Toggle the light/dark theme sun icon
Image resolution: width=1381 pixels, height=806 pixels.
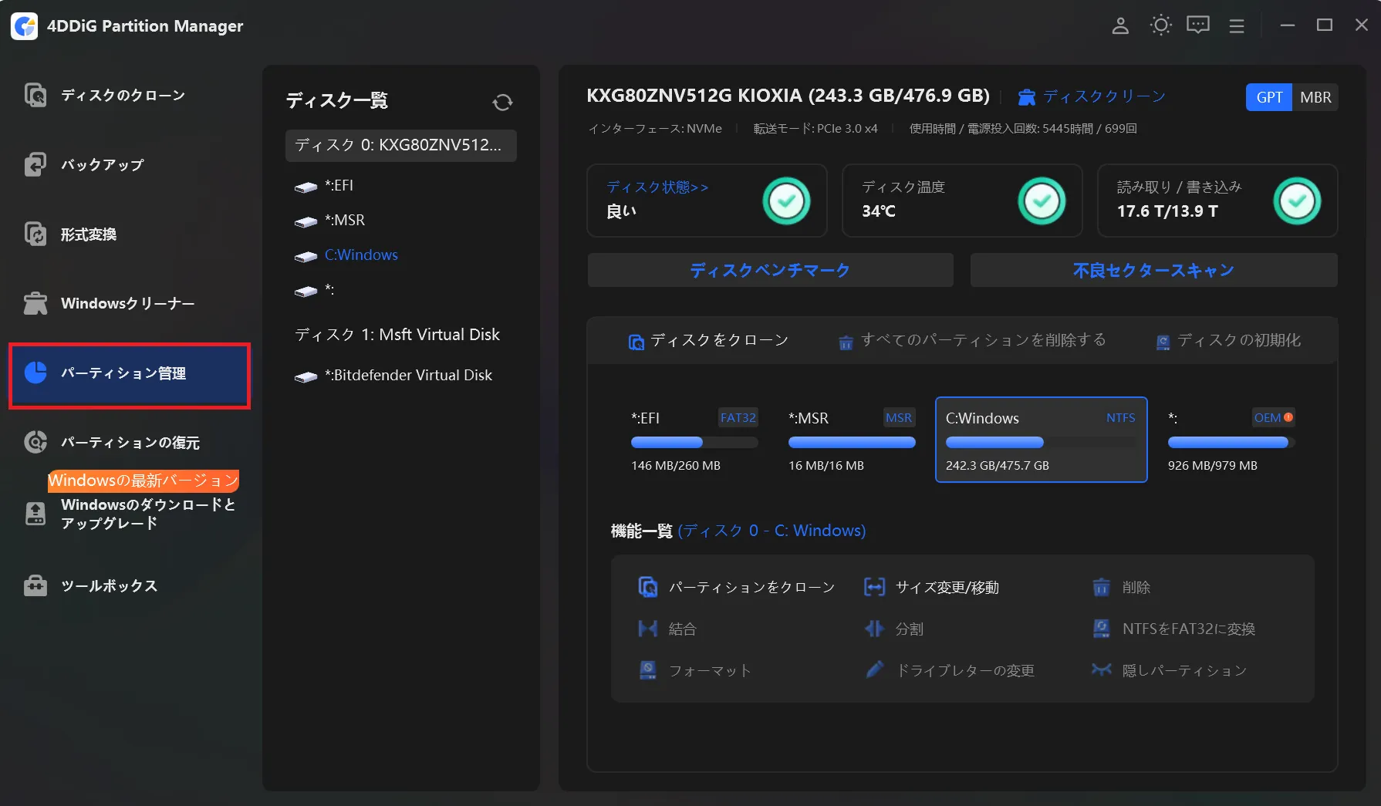point(1160,25)
